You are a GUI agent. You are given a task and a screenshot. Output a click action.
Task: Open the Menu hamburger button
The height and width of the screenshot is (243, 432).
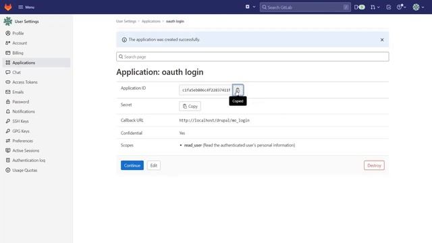(26, 7)
